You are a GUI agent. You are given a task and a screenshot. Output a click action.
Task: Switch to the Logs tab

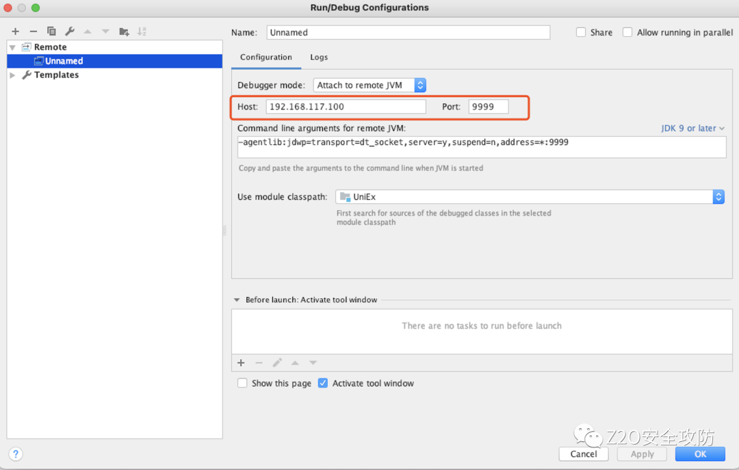(x=319, y=57)
